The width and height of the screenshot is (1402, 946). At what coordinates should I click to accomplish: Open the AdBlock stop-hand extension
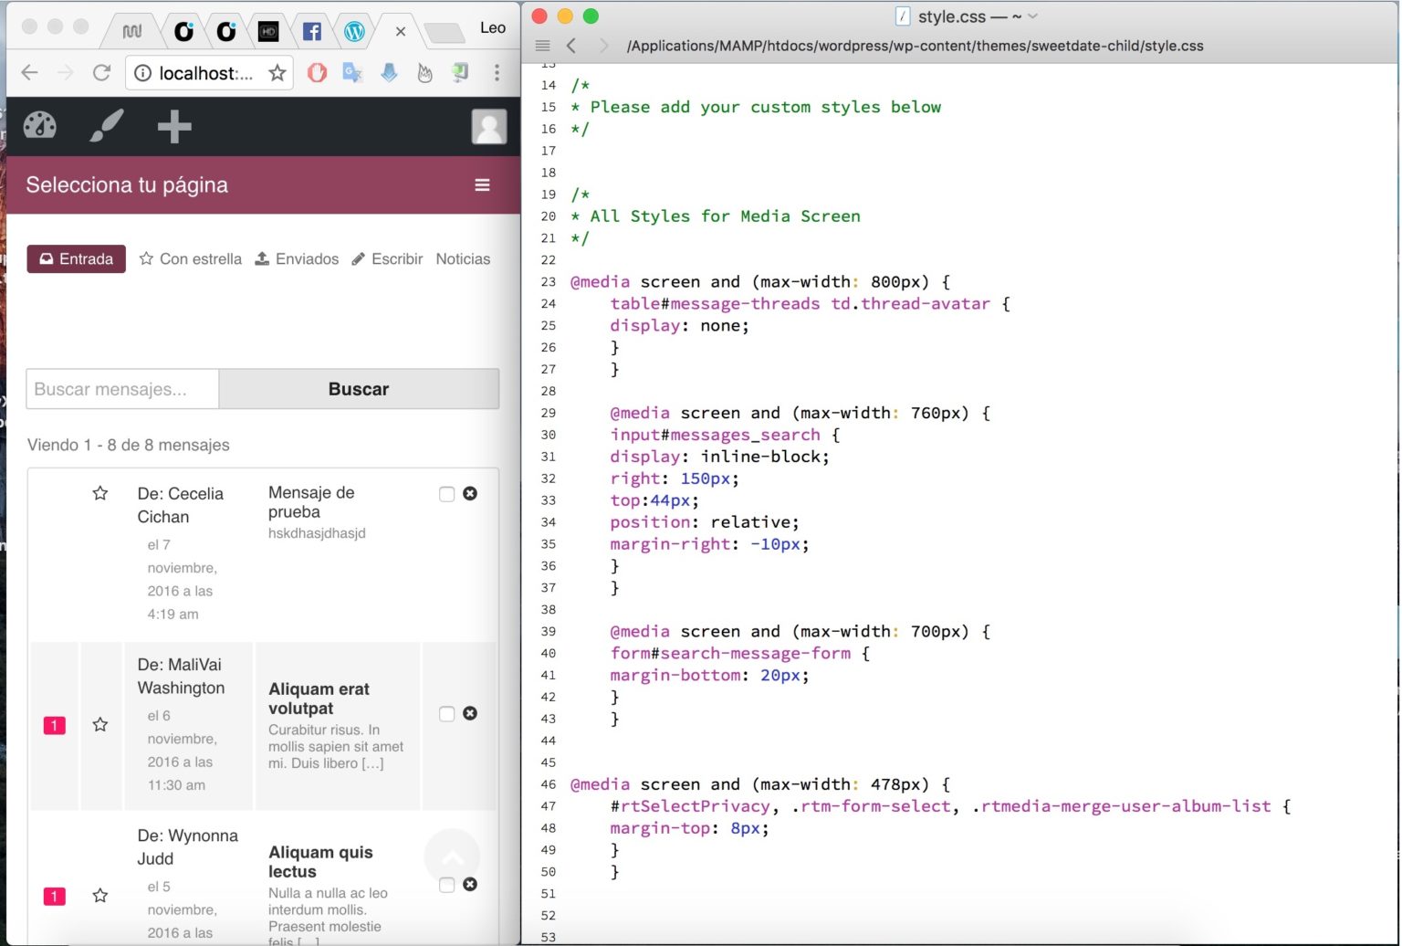(317, 73)
